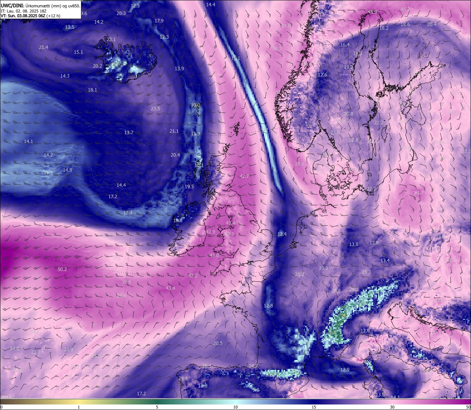
Task: Click the value label 39.6
Action: [300, 164]
